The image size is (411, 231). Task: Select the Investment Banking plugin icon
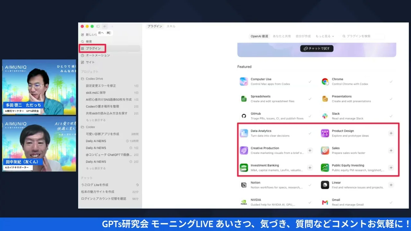(244, 167)
